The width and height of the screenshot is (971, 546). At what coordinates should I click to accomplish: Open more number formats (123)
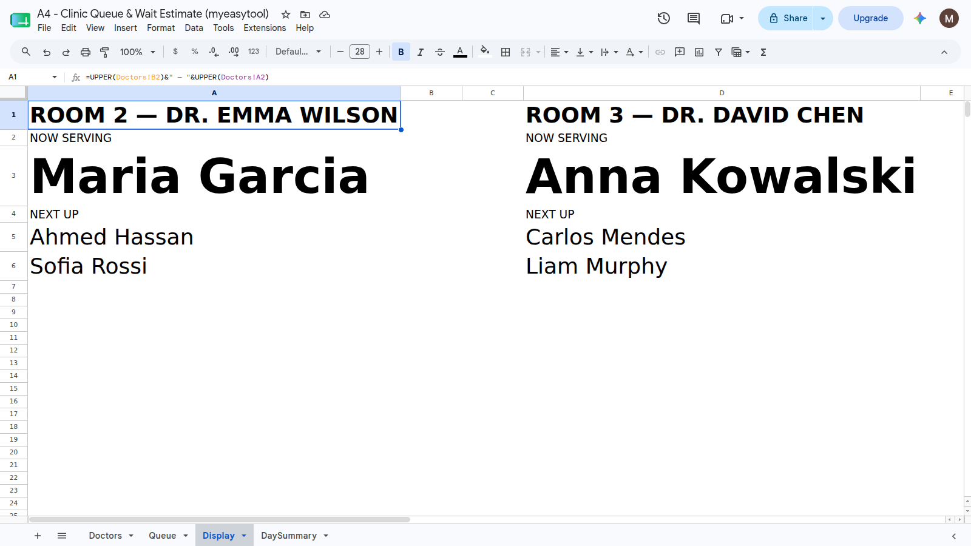(254, 52)
